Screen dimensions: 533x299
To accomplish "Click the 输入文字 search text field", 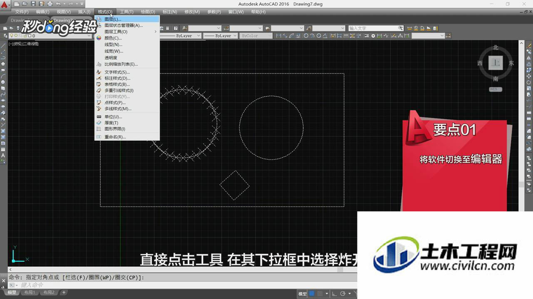I will click(373, 28).
